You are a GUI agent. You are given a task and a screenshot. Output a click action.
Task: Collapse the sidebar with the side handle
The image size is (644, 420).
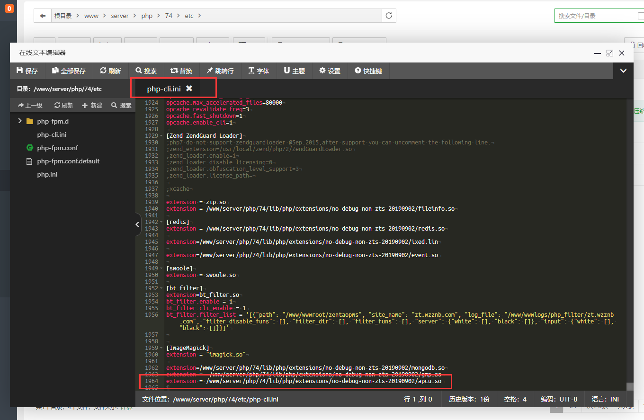coord(138,224)
